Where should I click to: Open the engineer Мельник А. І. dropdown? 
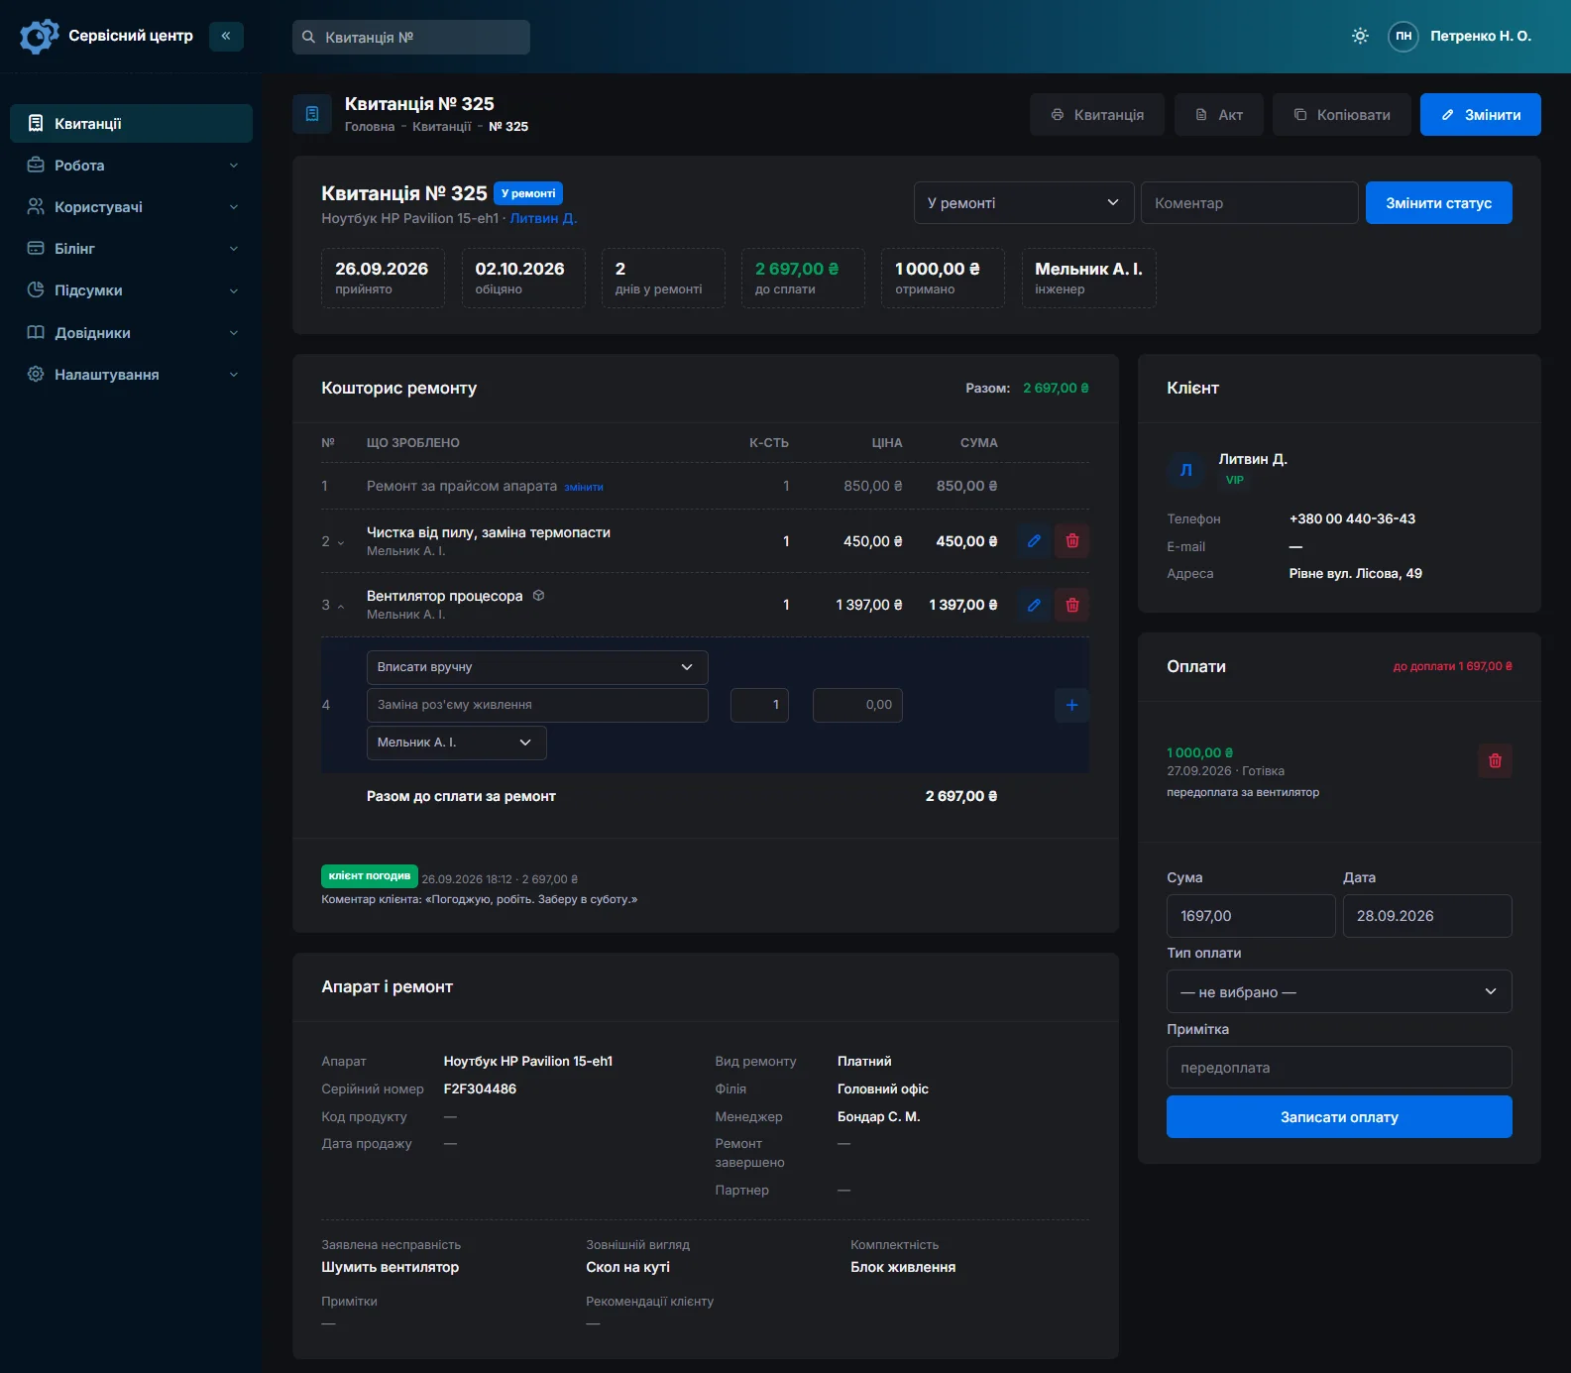coord(456,743)
